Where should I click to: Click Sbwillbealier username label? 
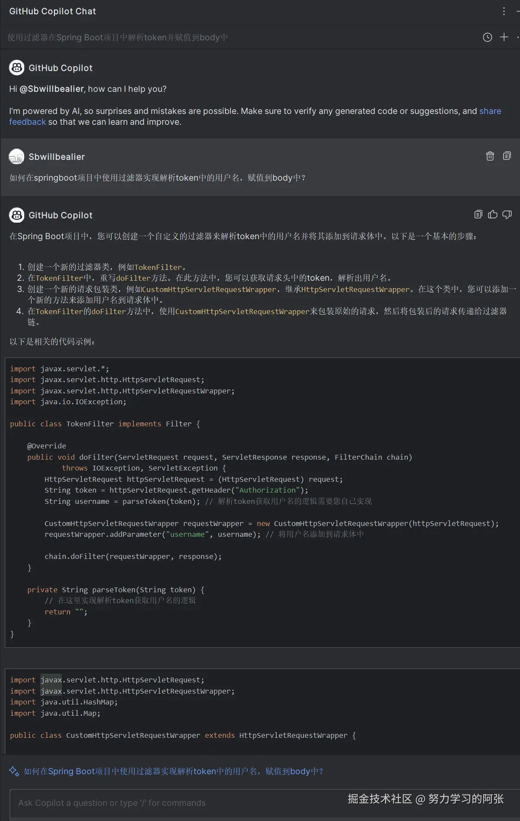coord(57,157)
